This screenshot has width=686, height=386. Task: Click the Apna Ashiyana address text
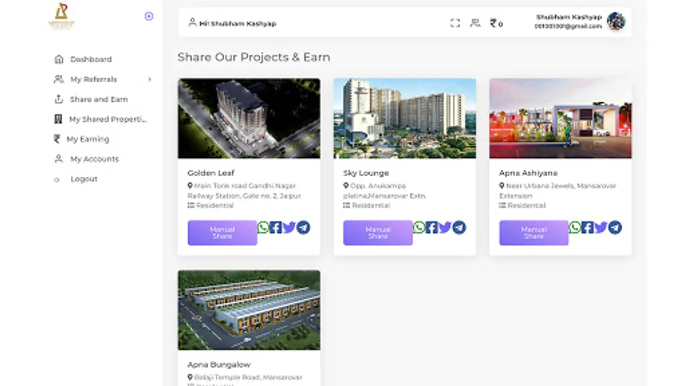pyautogui.click(x=558, y=191)
